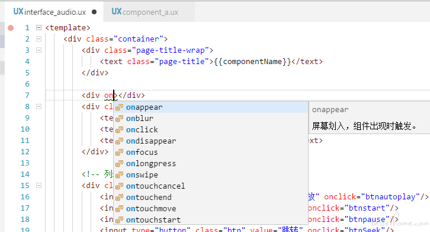Select the onappear suggestion
The image size is (430, 232).
pos(211,107)
